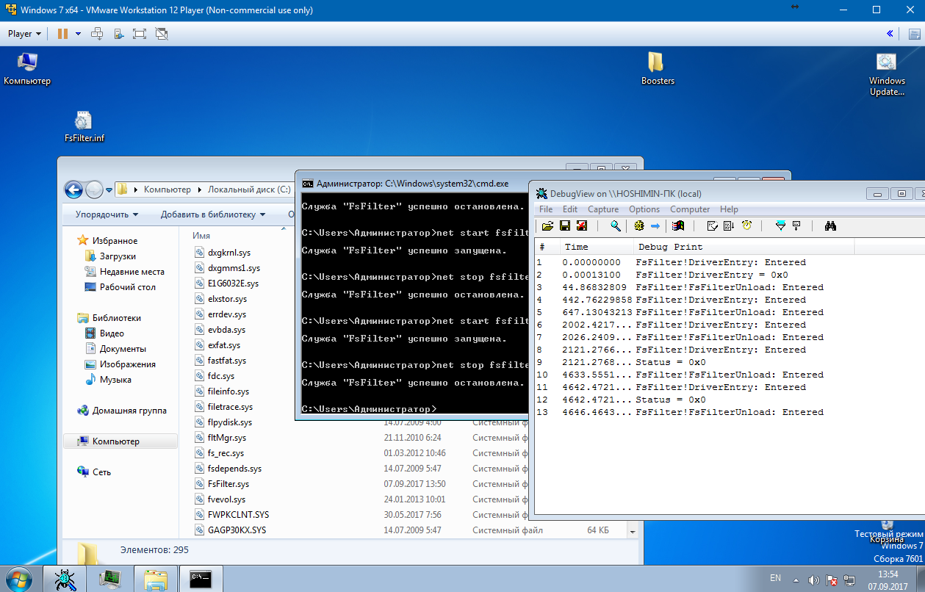Click the Debug Print column header
The height and width of the screenshot is (592, 925).
tap(670, 247)
